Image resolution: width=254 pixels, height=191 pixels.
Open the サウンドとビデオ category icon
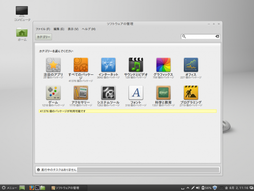point(136,65)
